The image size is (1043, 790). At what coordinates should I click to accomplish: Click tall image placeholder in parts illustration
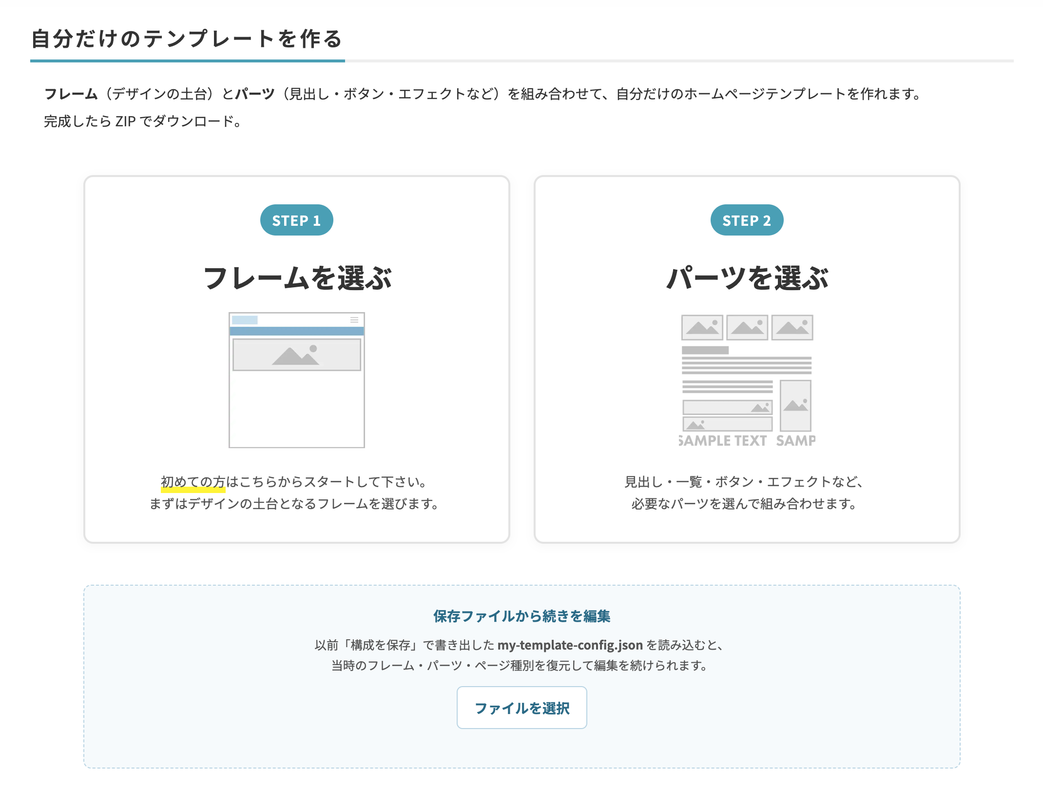point(795,405)
